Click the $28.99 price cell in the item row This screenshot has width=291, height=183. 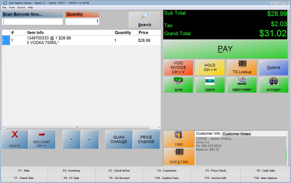[144, 40]
